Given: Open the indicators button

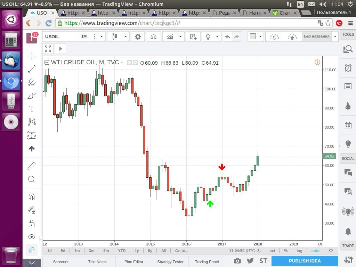Looking at the screenshot, I should [x=170, y=37].
